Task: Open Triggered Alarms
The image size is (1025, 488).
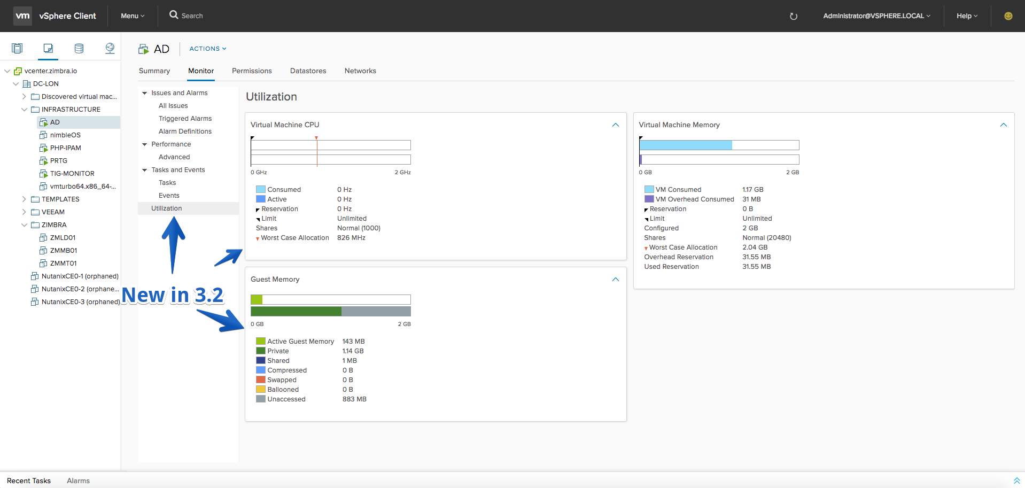Action: (185, 119)
